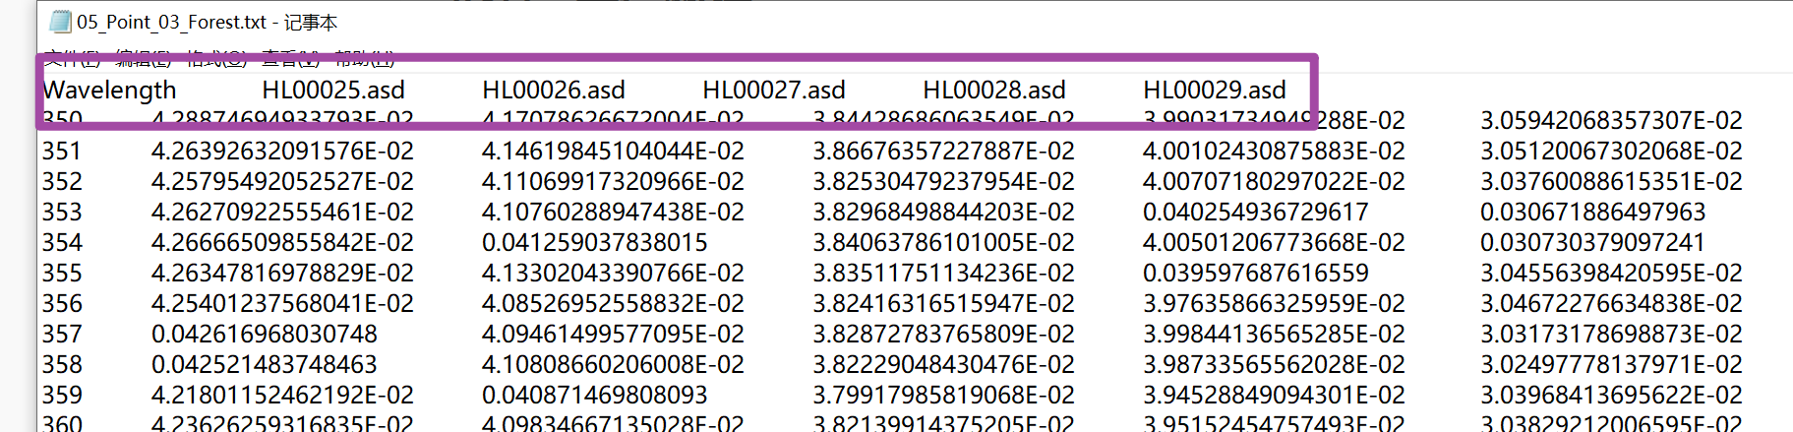
Task: Place cursor at wavelength number 356
Action: (62, 303)
